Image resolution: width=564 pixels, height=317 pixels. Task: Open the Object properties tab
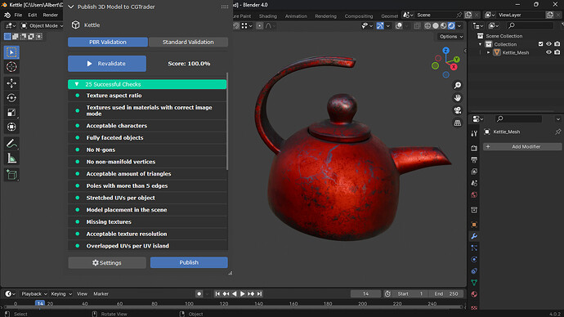pos(474,225)
